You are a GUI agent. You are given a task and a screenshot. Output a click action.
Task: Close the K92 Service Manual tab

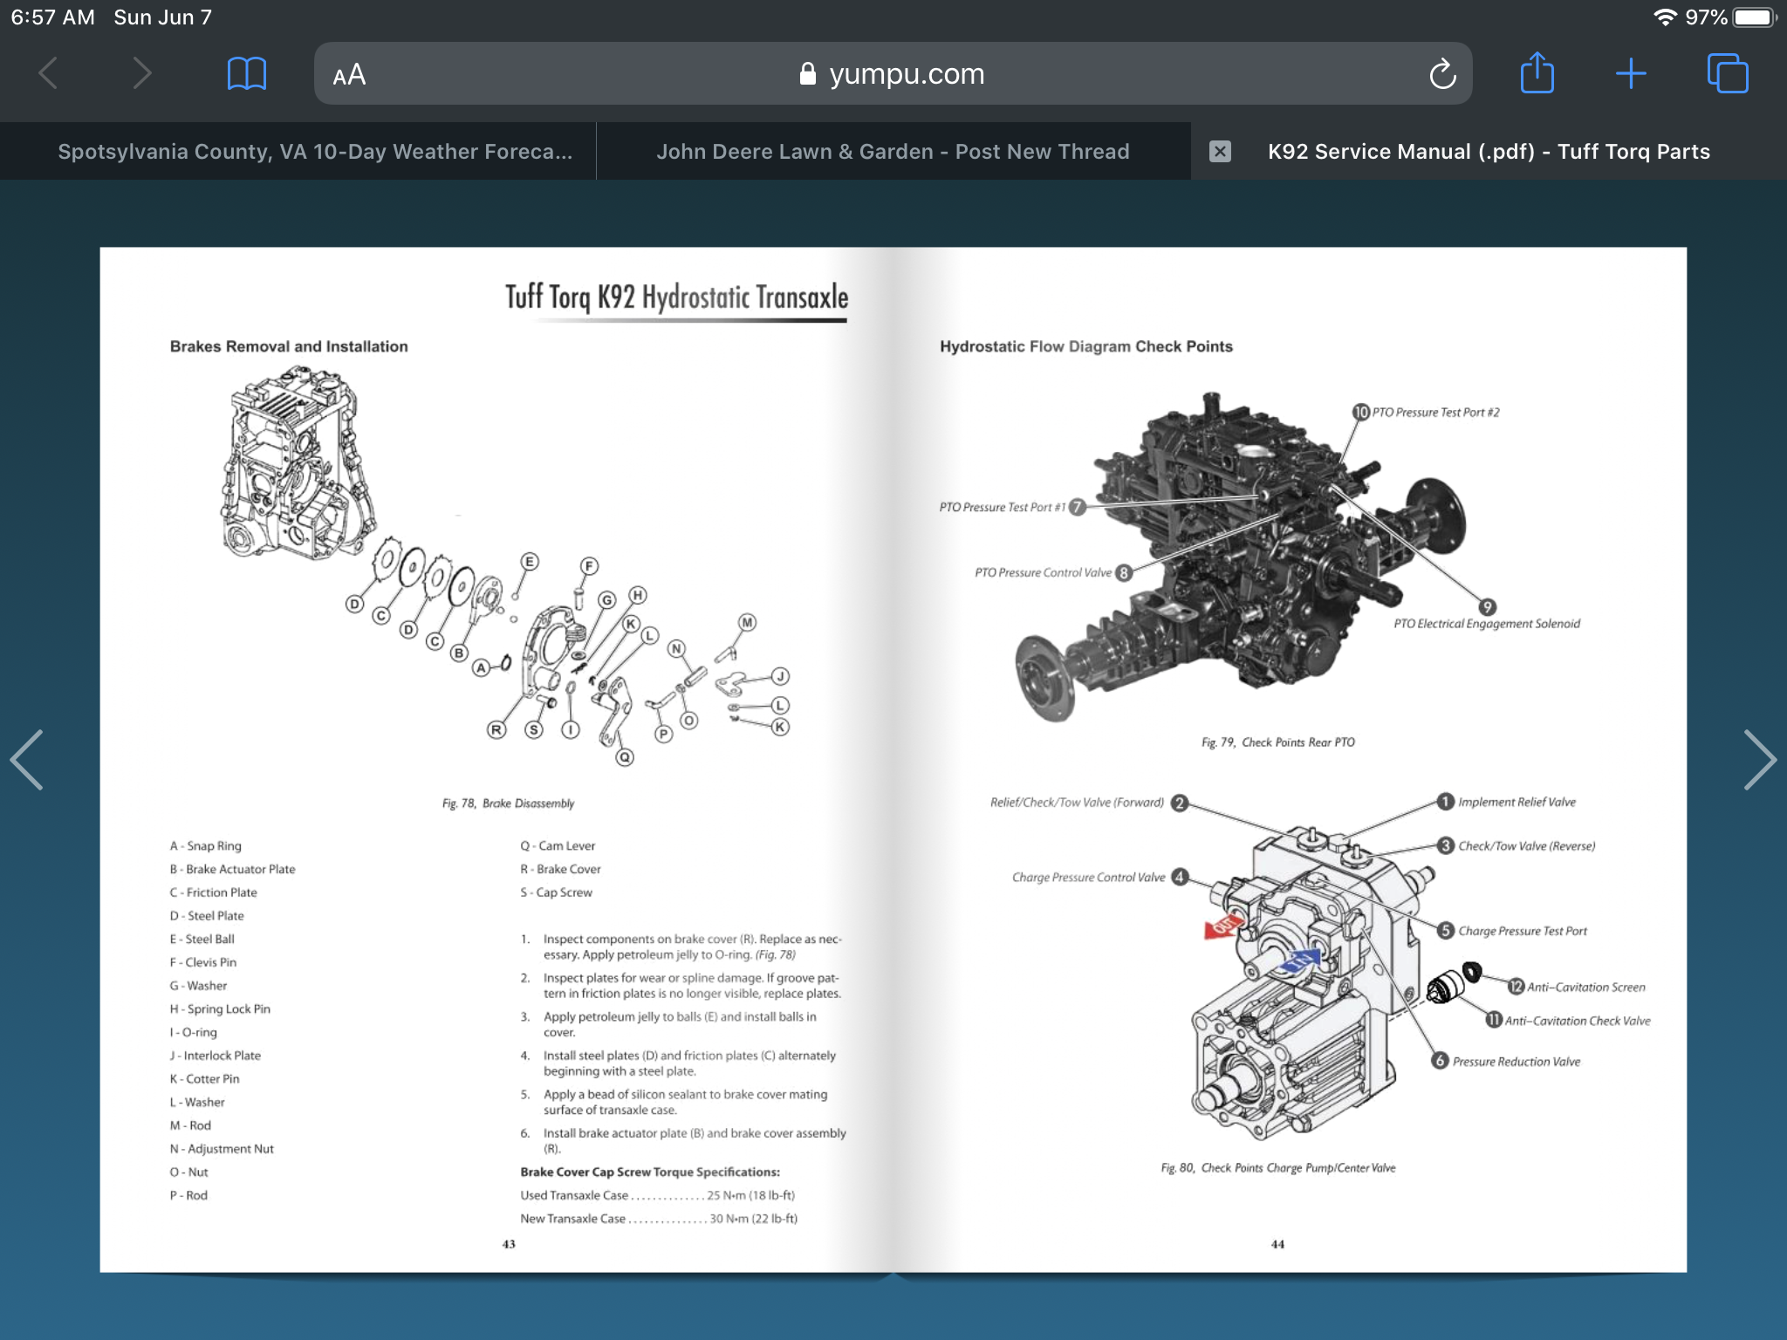[1220, 152]
